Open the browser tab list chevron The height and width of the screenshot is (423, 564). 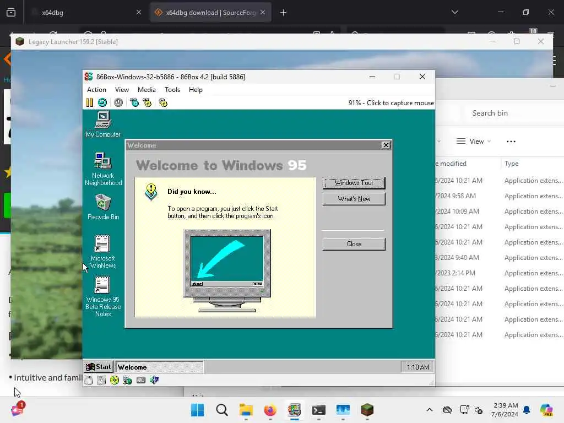tap(454, 12)
